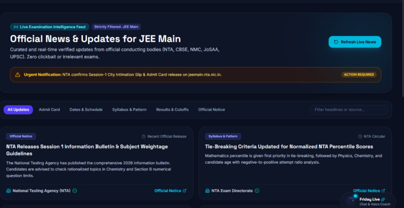Click Syllabus & Pattern tag on Tie-Breaking card
The width and height of the screenshot is (404, 208).
(223, 136)
